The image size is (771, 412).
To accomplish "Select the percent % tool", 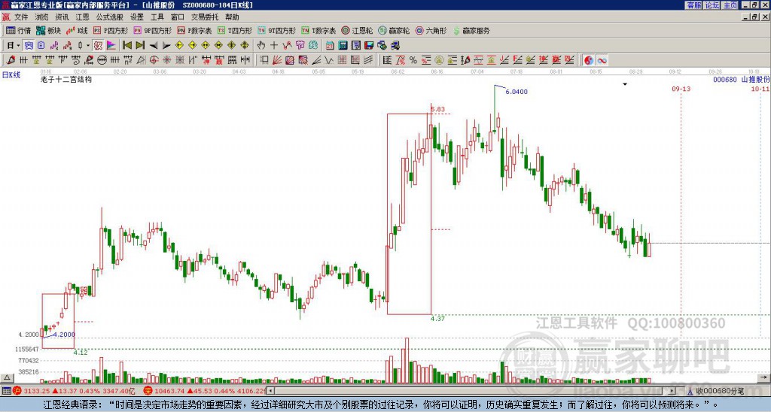I will tap(413, 60).
